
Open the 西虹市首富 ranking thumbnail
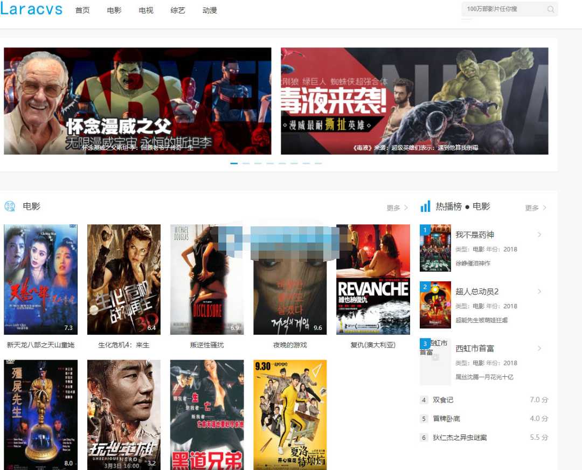point(435,362)
